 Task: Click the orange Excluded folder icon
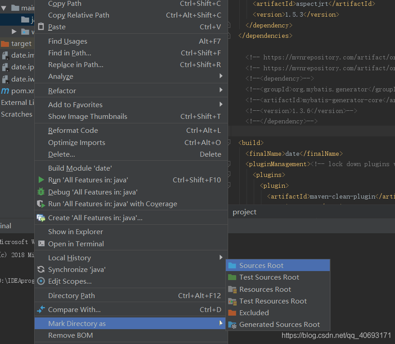[x=232, y=313]
